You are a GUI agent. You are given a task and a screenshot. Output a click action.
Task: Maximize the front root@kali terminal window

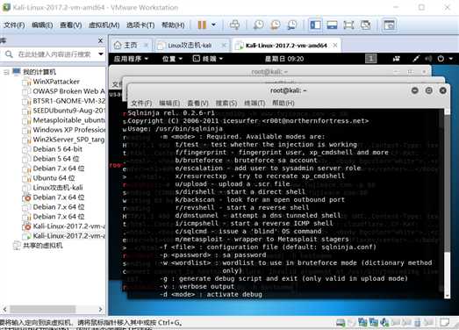click(429, 90)
